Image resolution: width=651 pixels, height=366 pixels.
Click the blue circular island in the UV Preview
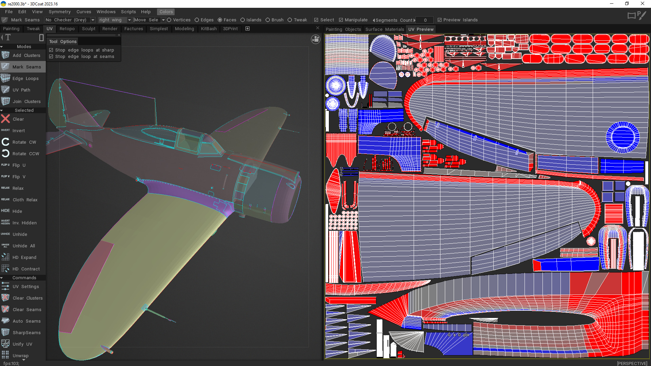[623, 137]
